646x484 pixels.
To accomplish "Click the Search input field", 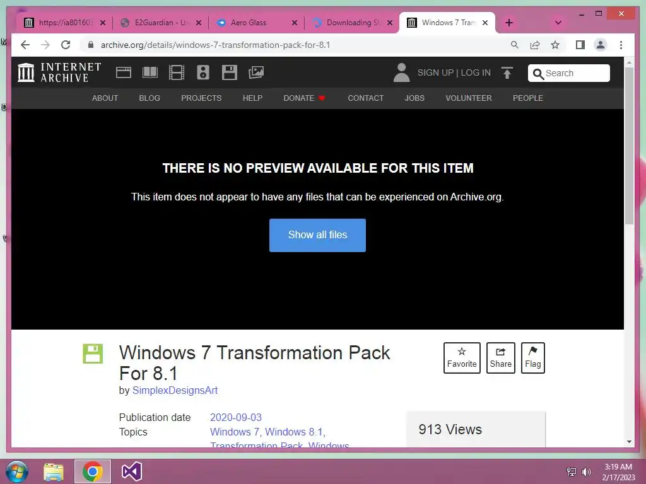I will tap(568, 73).
